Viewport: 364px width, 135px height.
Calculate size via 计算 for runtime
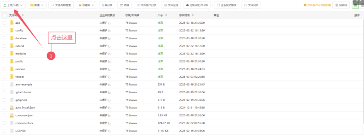160,69
